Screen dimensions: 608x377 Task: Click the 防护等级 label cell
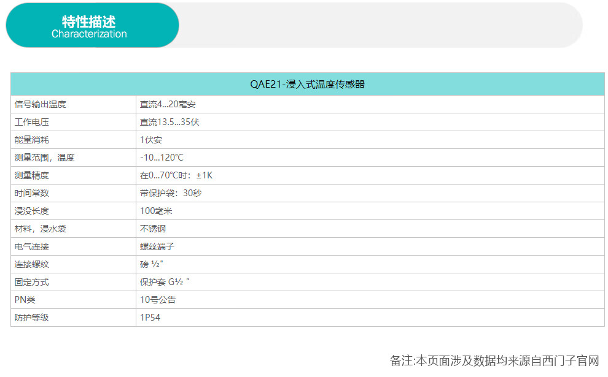pos(73,318)
